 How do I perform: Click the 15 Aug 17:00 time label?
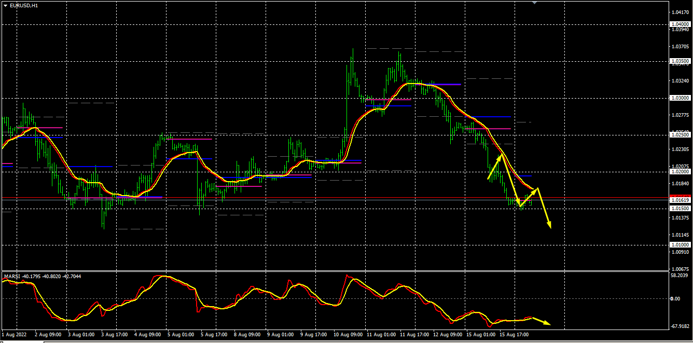[x=513, y=335]
